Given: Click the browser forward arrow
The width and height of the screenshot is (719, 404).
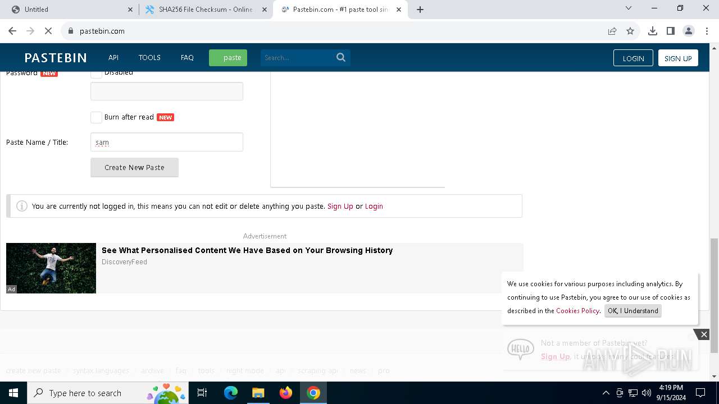Looking at the screenshot, I should 30,31.
